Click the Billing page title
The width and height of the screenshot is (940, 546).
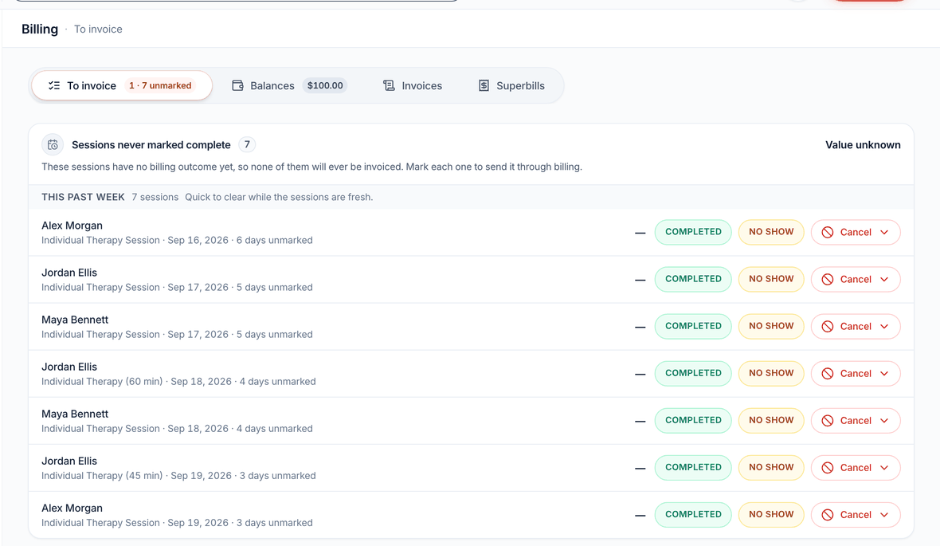coord(40,29)
